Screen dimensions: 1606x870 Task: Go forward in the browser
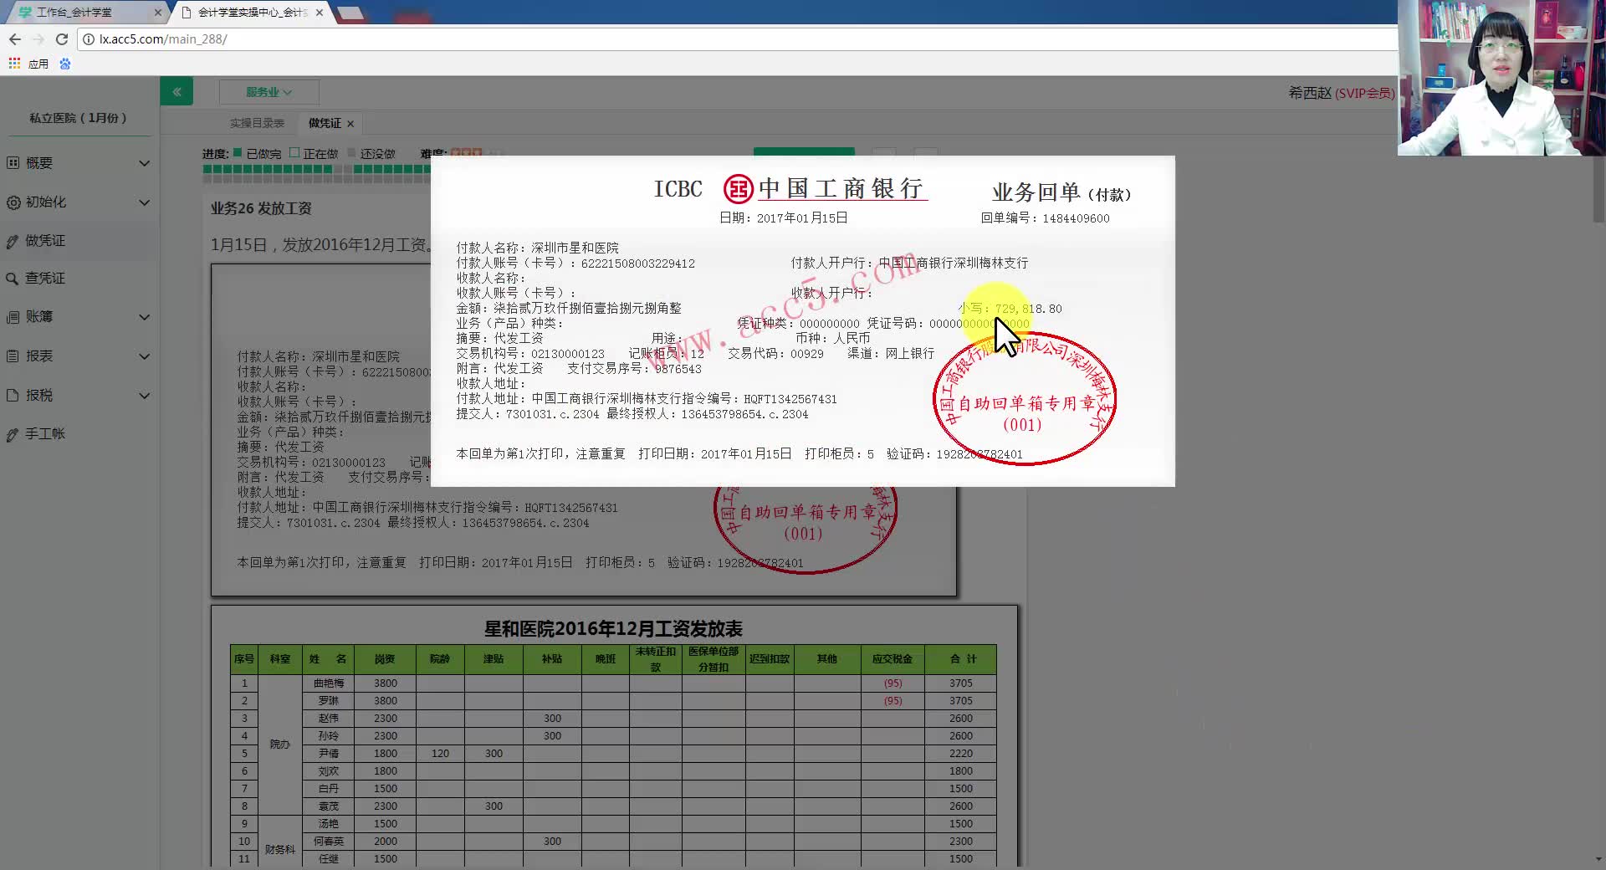(x=38, y=39)
